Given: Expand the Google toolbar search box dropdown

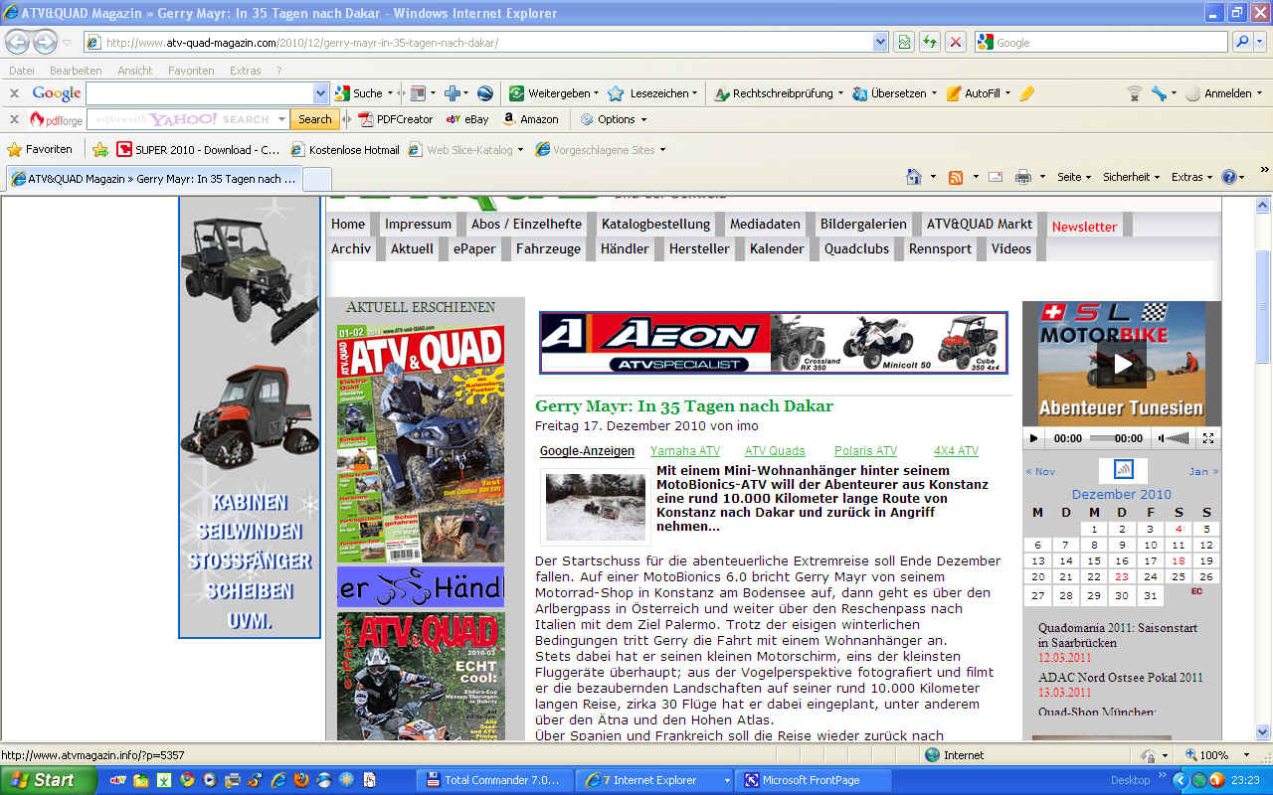Looking at the screenshot, I should pos(320,93).
